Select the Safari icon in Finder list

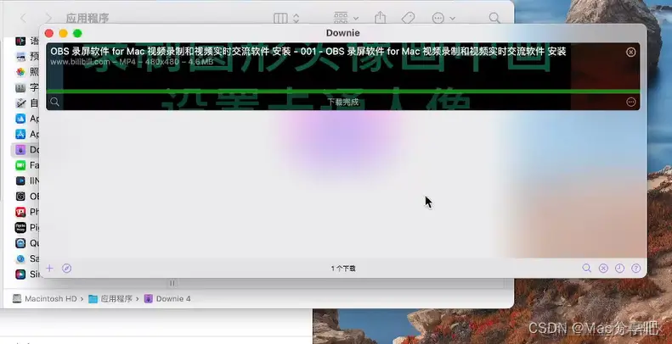[x=20, y=258]
